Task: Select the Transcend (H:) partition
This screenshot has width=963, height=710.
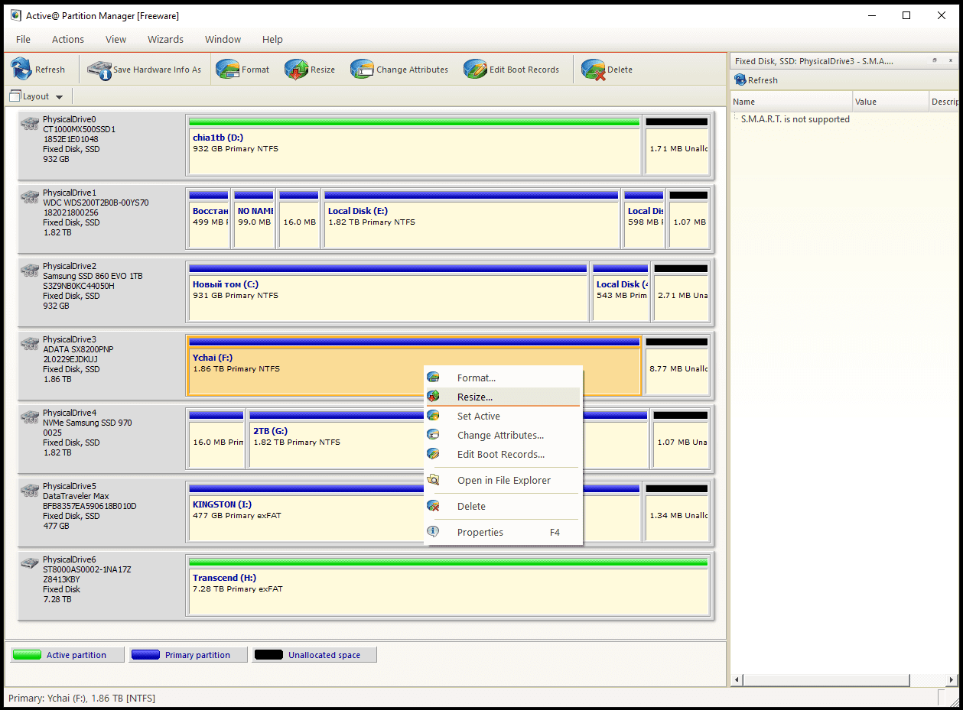Action: (x=448, y=587)
